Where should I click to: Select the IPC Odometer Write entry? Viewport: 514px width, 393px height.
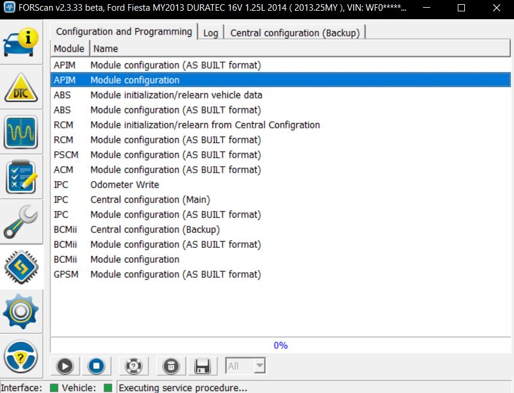coord(124,185)
